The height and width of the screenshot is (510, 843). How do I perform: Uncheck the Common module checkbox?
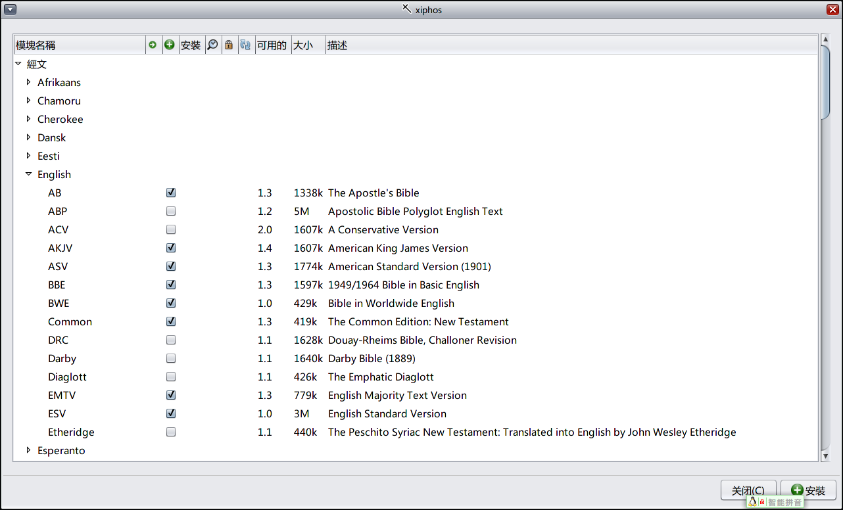[171, 321]
